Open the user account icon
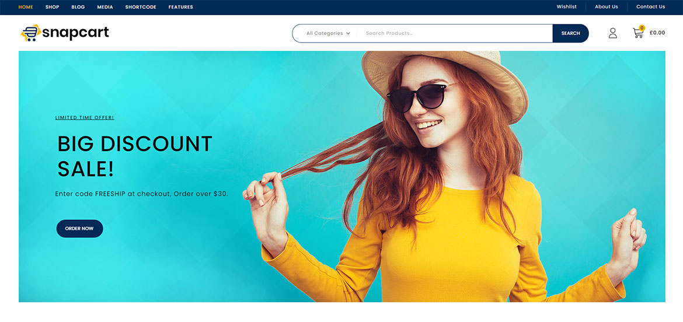 point(613,33)
